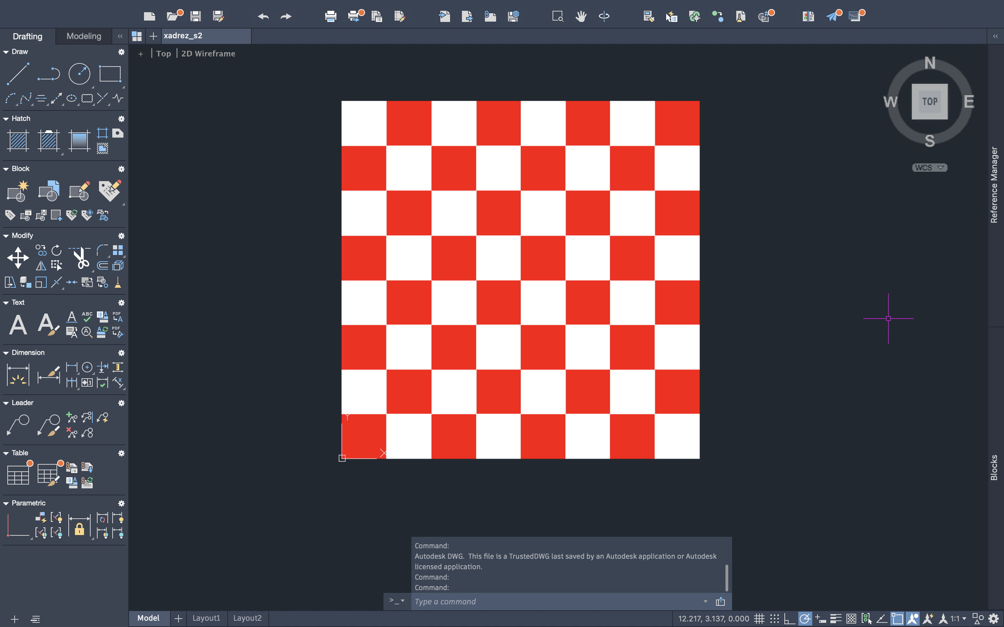Click the Plot printer icon
Screen dimensions: 1004x627
tap(330, 16)
